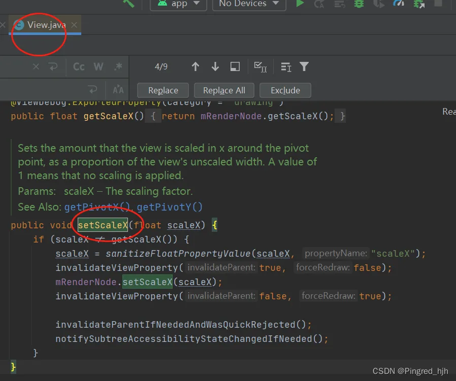Toggle whole words W option
This screenshot has width=456, height=381.
(x=99, y=67)
